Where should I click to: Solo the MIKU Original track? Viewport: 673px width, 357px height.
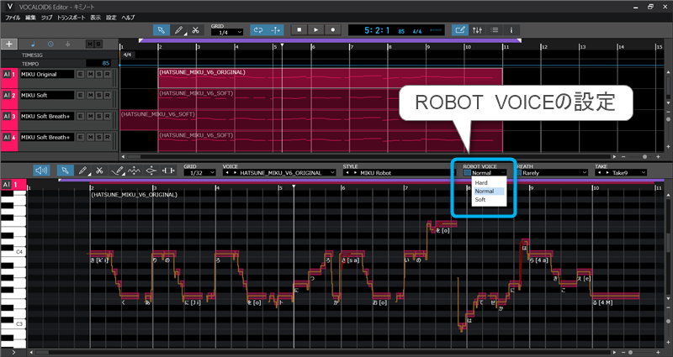[x=98, y=74]
